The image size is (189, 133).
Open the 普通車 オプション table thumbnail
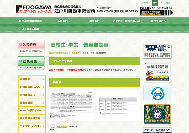click(x=118, y=106)
